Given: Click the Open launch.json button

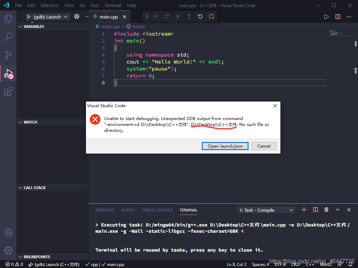Looking at the screenshot, I should [225, 146].
